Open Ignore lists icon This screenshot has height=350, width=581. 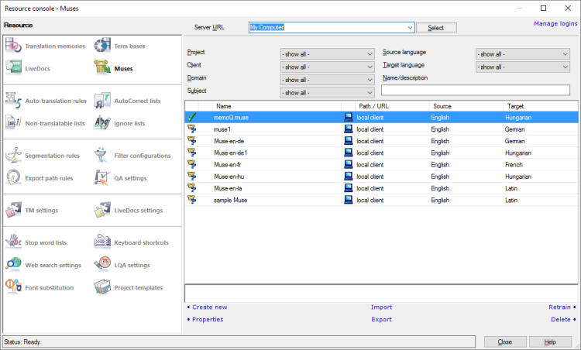[x=102, y=123]
